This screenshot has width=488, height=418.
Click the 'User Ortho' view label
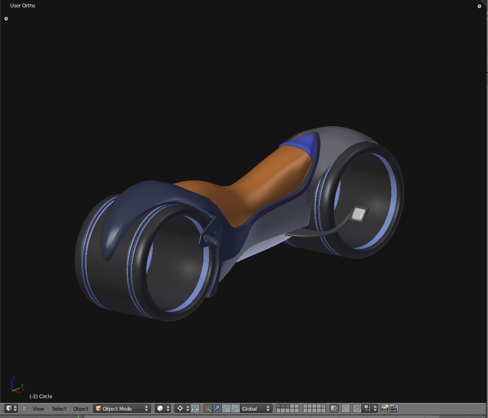23,6
